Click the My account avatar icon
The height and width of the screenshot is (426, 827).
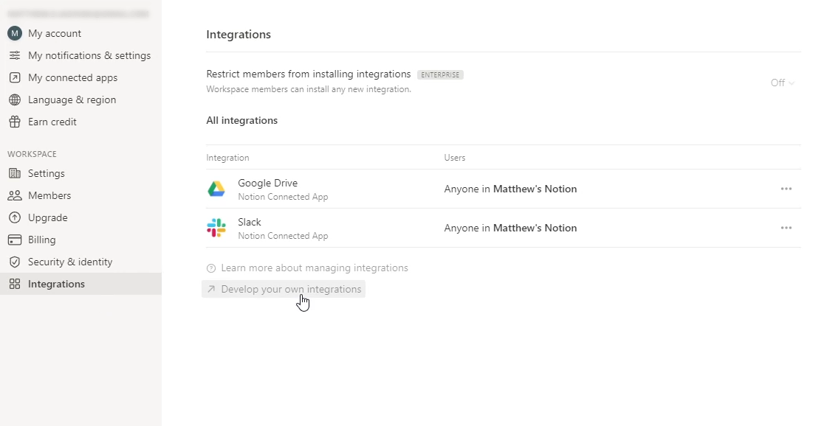(15, 33)
